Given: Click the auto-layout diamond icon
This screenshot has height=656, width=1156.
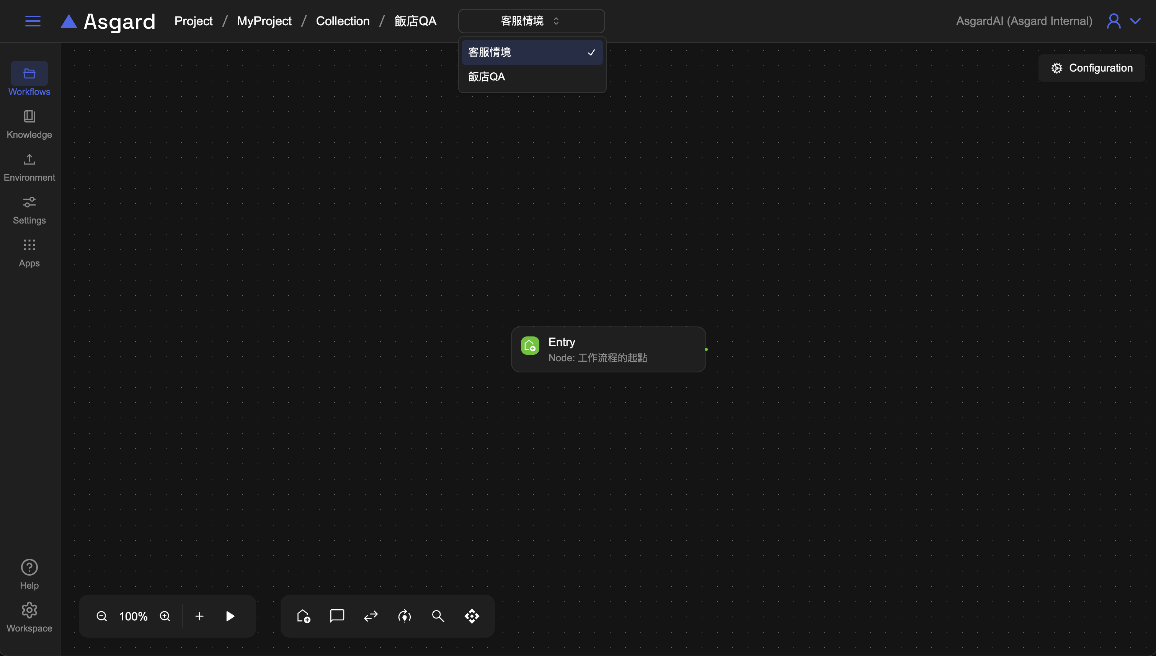Looking at the screenshot, I should coord(472,616).
